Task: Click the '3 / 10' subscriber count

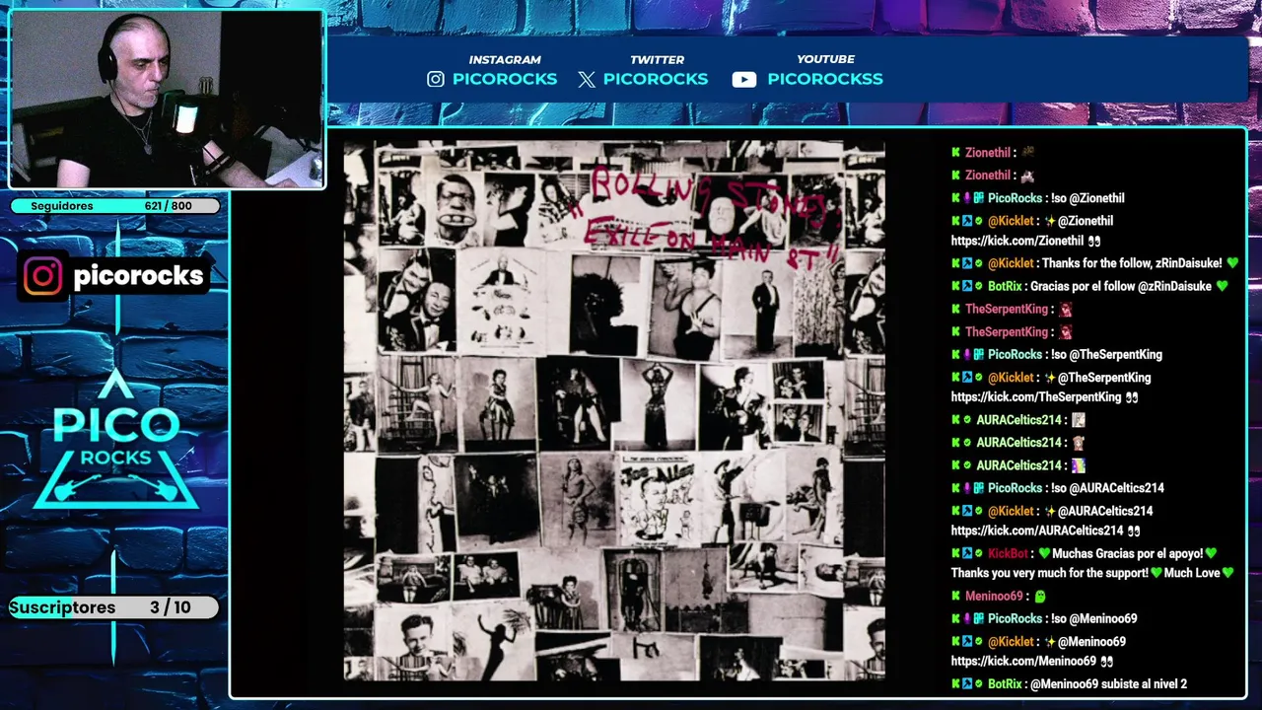Action: 171,607
